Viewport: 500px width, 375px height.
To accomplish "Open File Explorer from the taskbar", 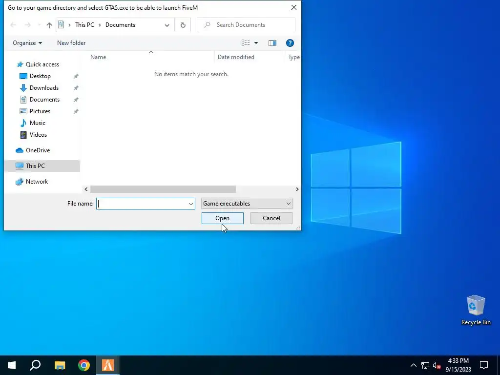I will (60, 365).
